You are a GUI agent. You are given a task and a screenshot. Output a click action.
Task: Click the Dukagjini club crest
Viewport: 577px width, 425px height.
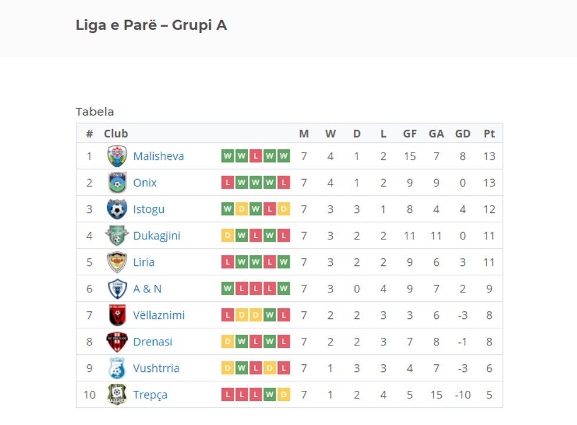[x=117, y=236]
